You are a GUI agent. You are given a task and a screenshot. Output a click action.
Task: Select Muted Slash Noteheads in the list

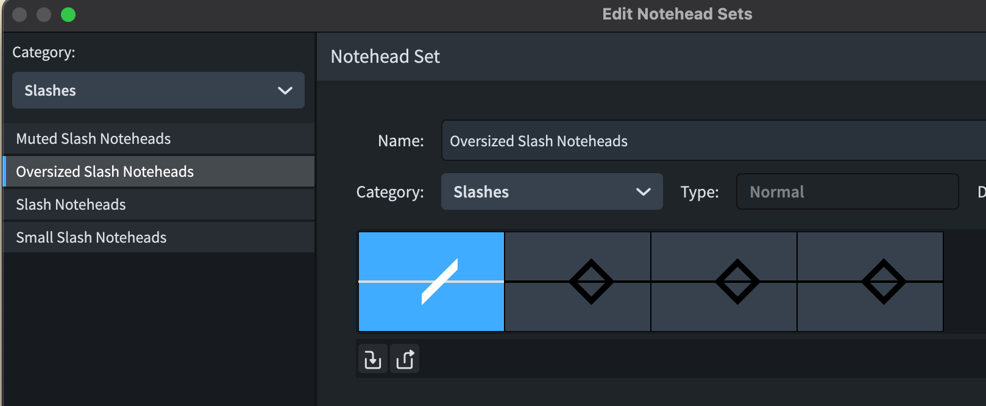pos(94,138)
